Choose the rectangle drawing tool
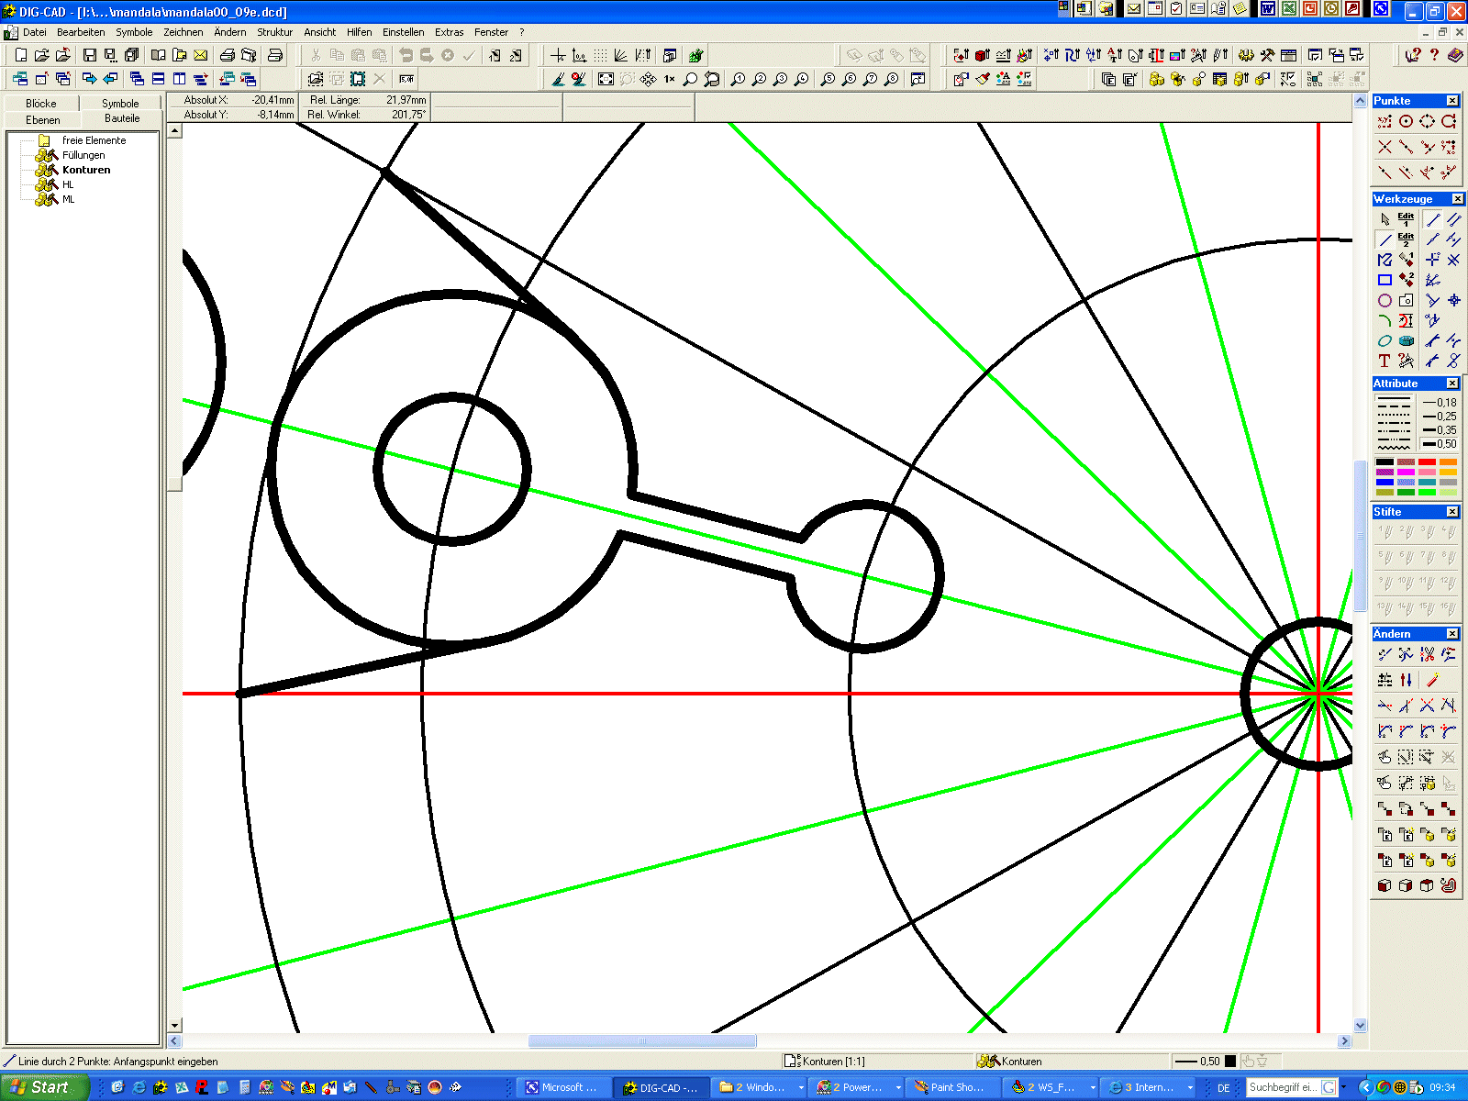This screenshot has width=1468, height=1101. coord(1385,280)
